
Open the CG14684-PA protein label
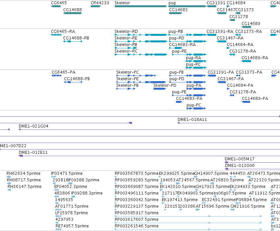pyautogui.click(x=241, y=85)
